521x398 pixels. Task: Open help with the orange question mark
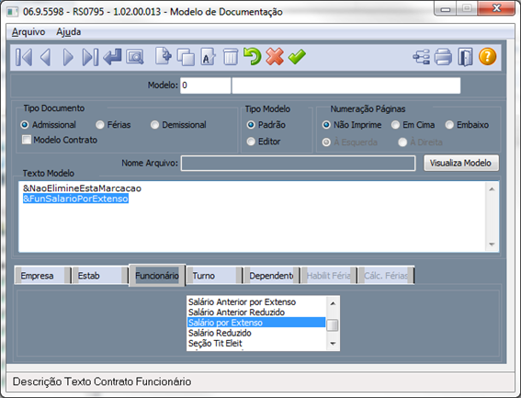tap(487, 56)
